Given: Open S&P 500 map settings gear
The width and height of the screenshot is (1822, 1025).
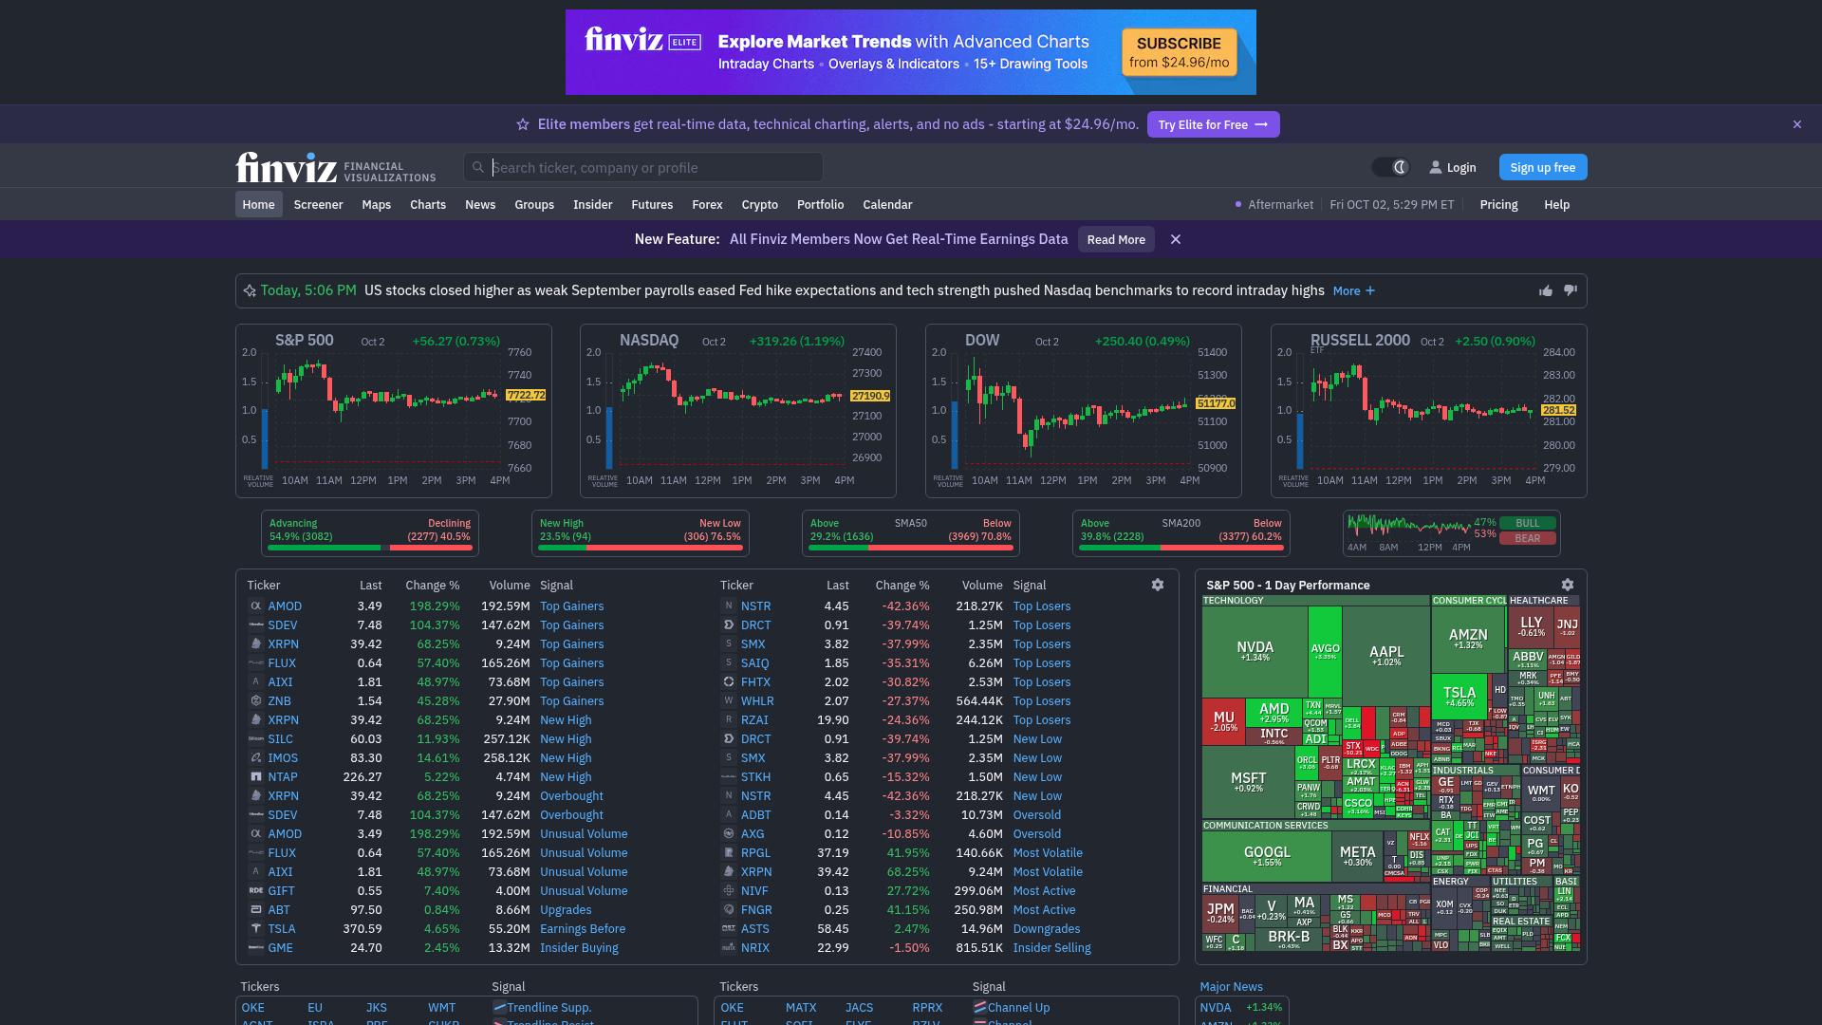Looking at the screenshot, I should tap(1568, 585).
